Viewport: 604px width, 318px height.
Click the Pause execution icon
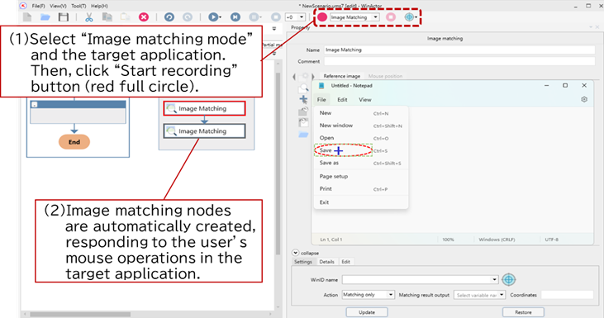(254, 17)
